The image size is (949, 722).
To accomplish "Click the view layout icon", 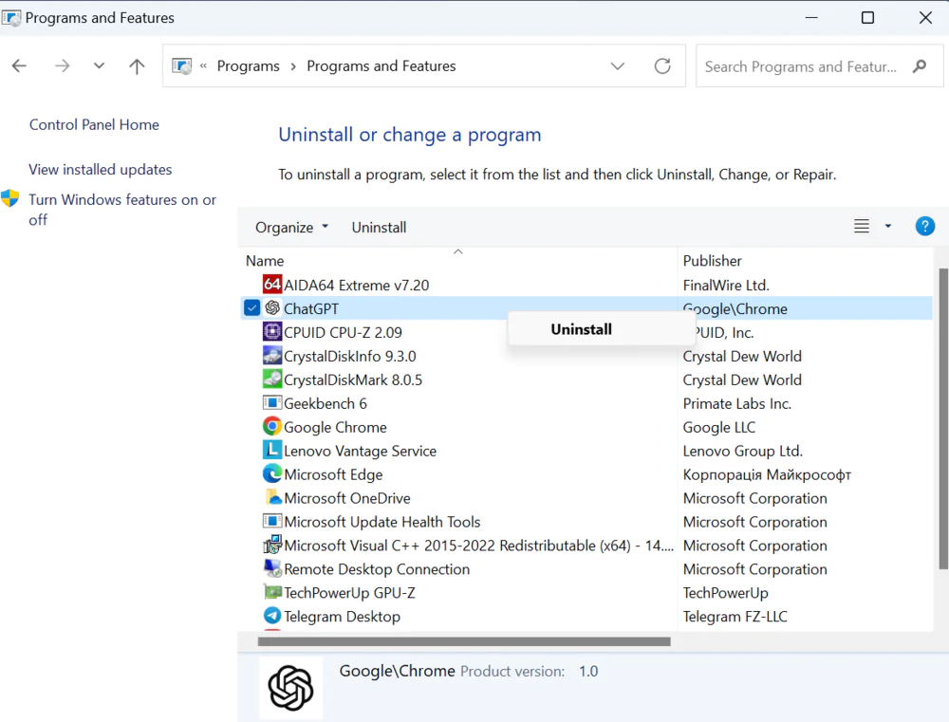I will tap(862, 227).
